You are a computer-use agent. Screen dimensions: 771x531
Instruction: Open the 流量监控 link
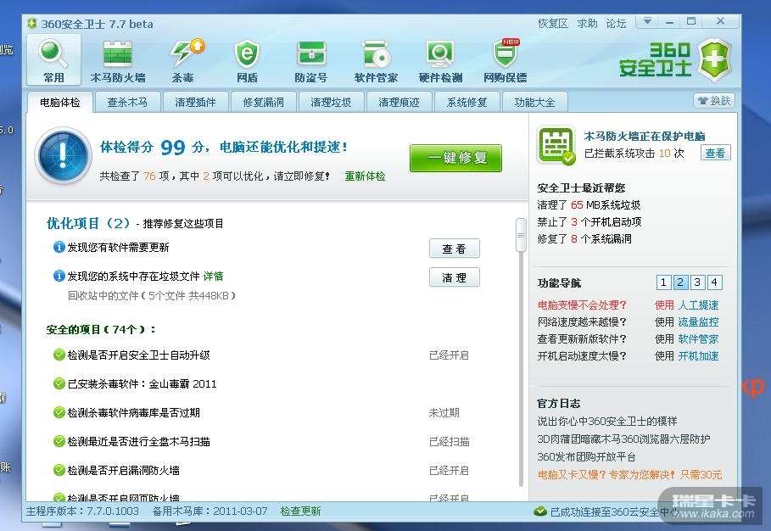tap(698, 322)
